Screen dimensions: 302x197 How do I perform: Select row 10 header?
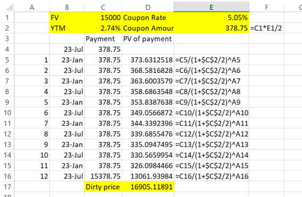click(x=7, y=113)
